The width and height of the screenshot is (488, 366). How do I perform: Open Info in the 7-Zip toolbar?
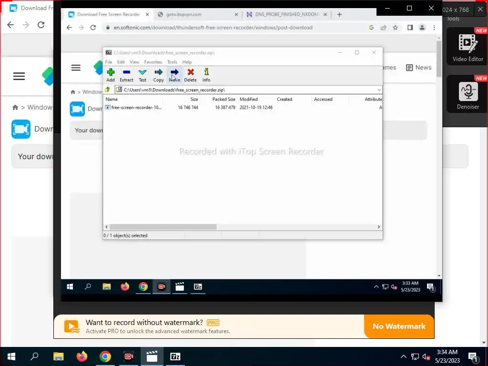pyautogui.click(x=206, y=75)
